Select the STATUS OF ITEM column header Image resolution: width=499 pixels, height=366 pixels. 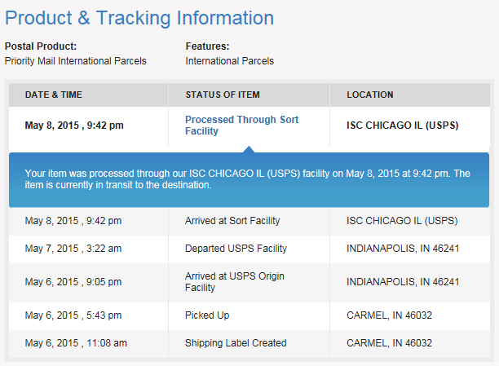[x=223, y=95]
